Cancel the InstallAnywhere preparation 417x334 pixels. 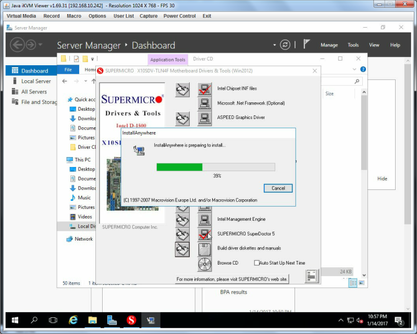click(x=278, y=188)
